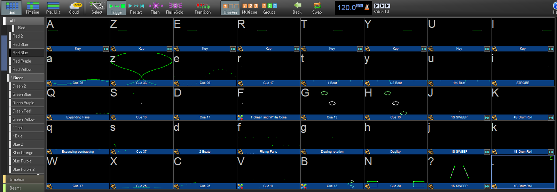Enable One-Per cue mode
Image resolution: width=557 pixels, height=192 pixels.
230,8
